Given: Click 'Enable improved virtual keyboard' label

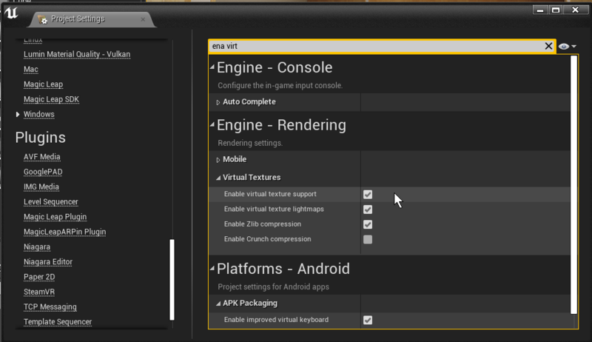Looking at the screenshot, I should 276,320.
